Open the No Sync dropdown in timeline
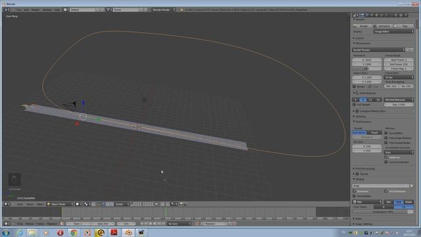 [x=179, y=224]
